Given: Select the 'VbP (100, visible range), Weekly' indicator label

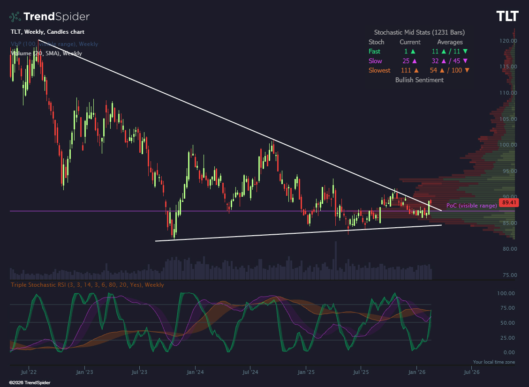Looking at the screenshot, I should tap(54, 44).
